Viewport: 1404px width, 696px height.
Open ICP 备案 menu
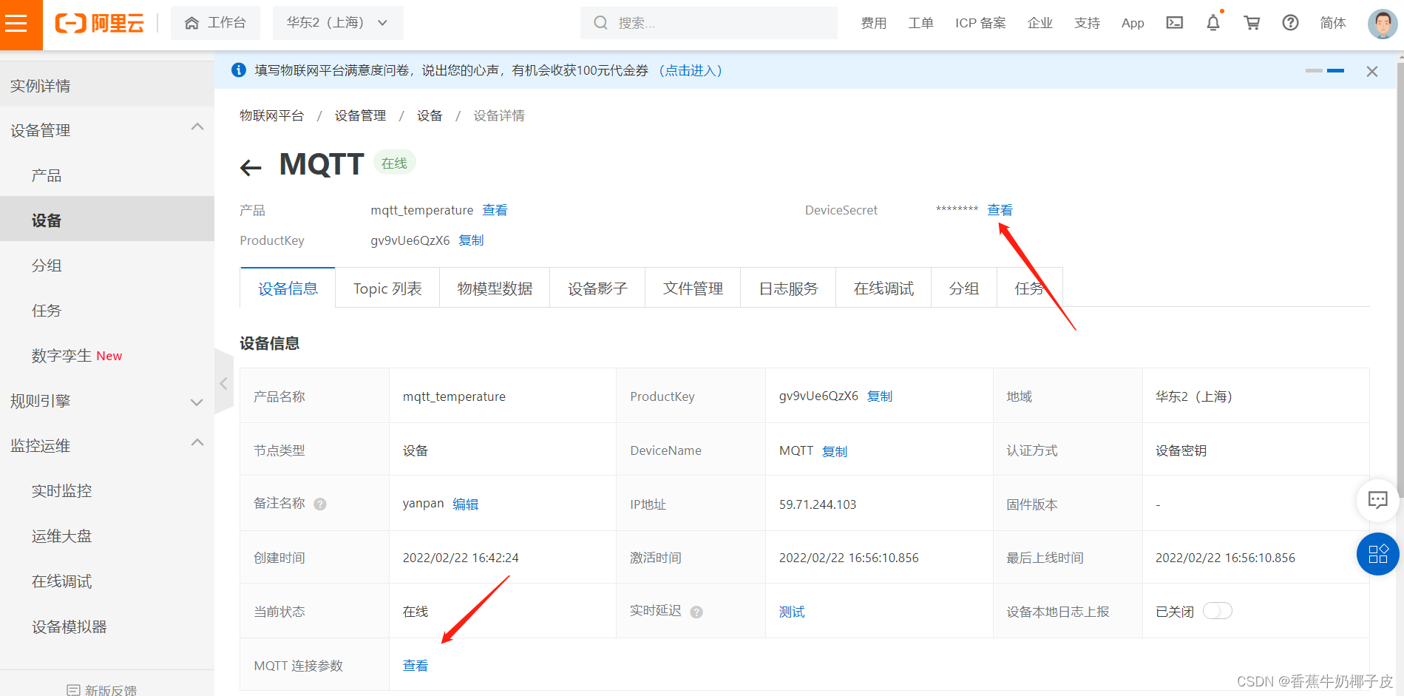click(x=980, y=23)
